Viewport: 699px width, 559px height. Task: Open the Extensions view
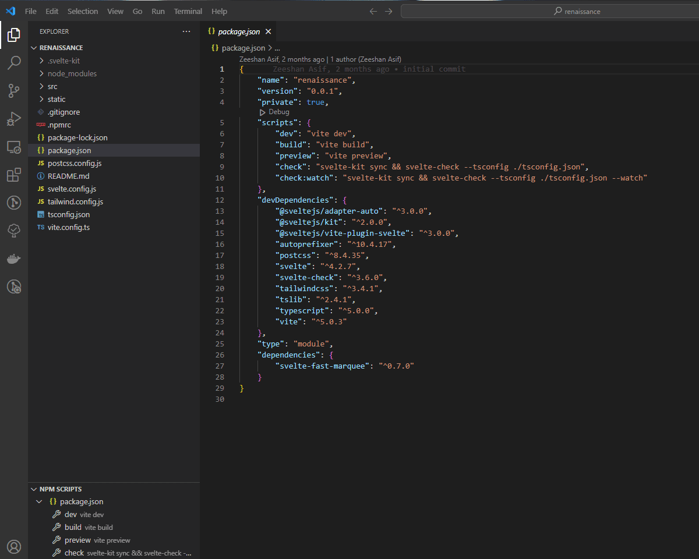point(14,175)
